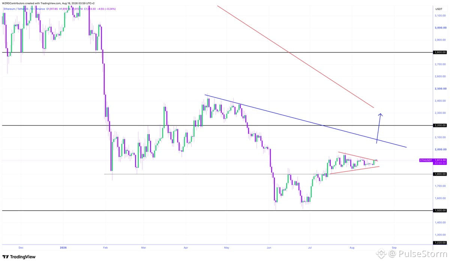Click the 2,900.00 price axis value
Screen dimensions: 450x263
click(440, 40)
